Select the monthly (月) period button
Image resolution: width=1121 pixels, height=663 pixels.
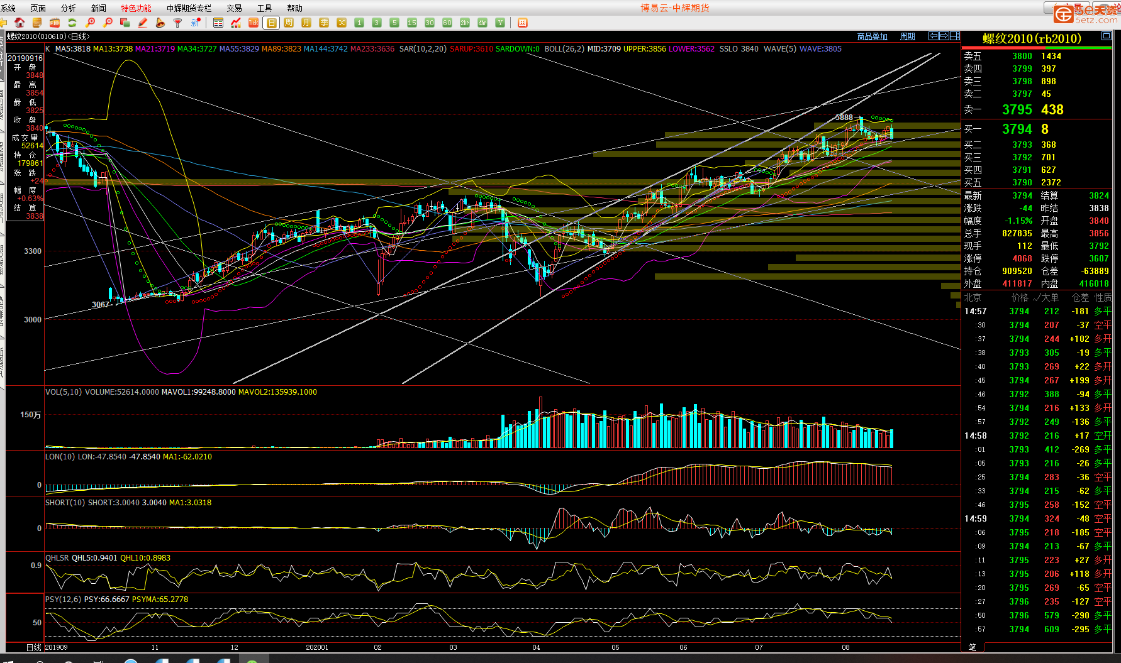pyautogui.click(x=306, y=23)
